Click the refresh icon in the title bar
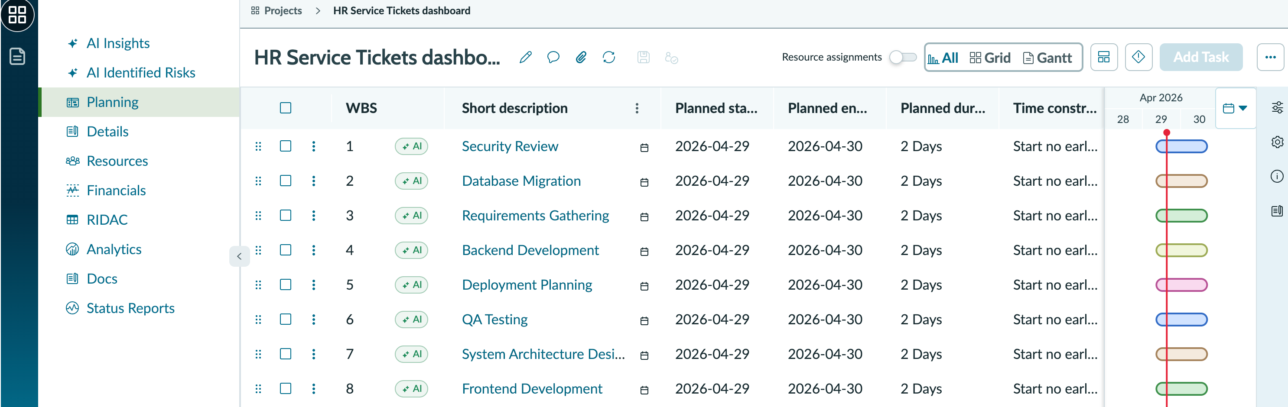1288x407 pixels. (x=608, y=58)
